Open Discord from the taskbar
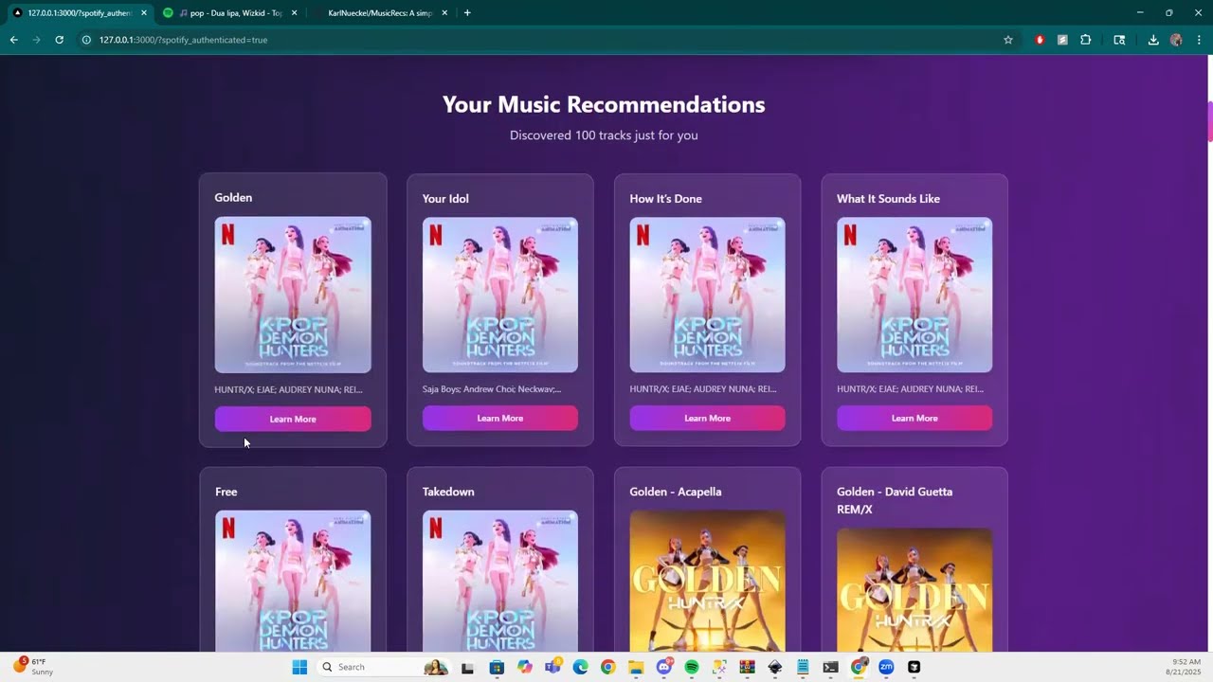 click(663, 667)
